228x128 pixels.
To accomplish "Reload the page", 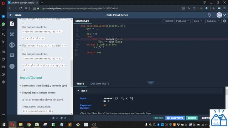I will coord(21,8).
